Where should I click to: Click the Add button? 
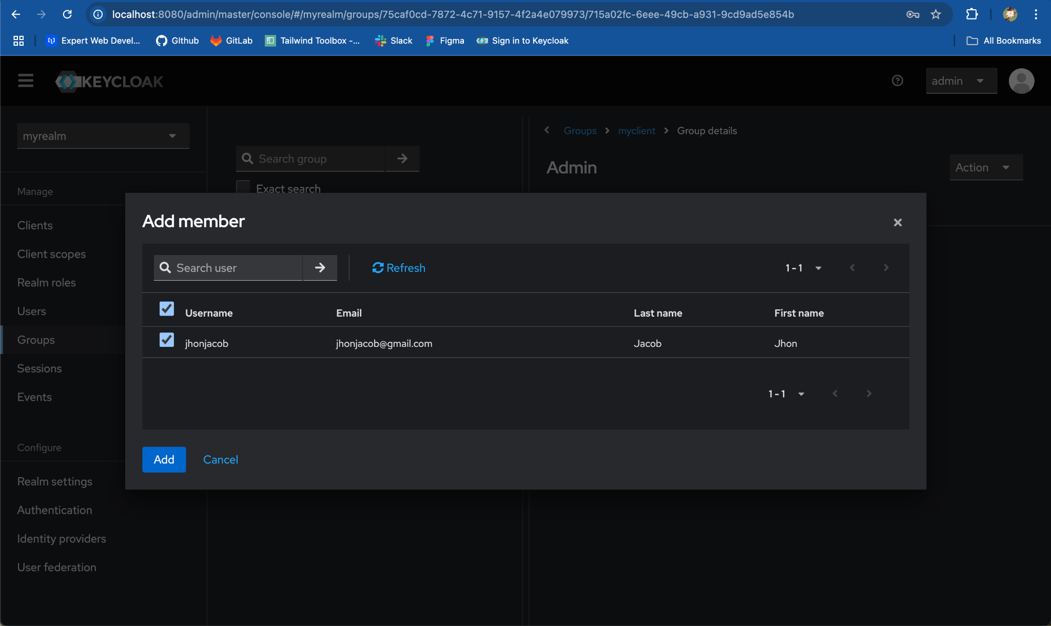click(x=164, y=459)
